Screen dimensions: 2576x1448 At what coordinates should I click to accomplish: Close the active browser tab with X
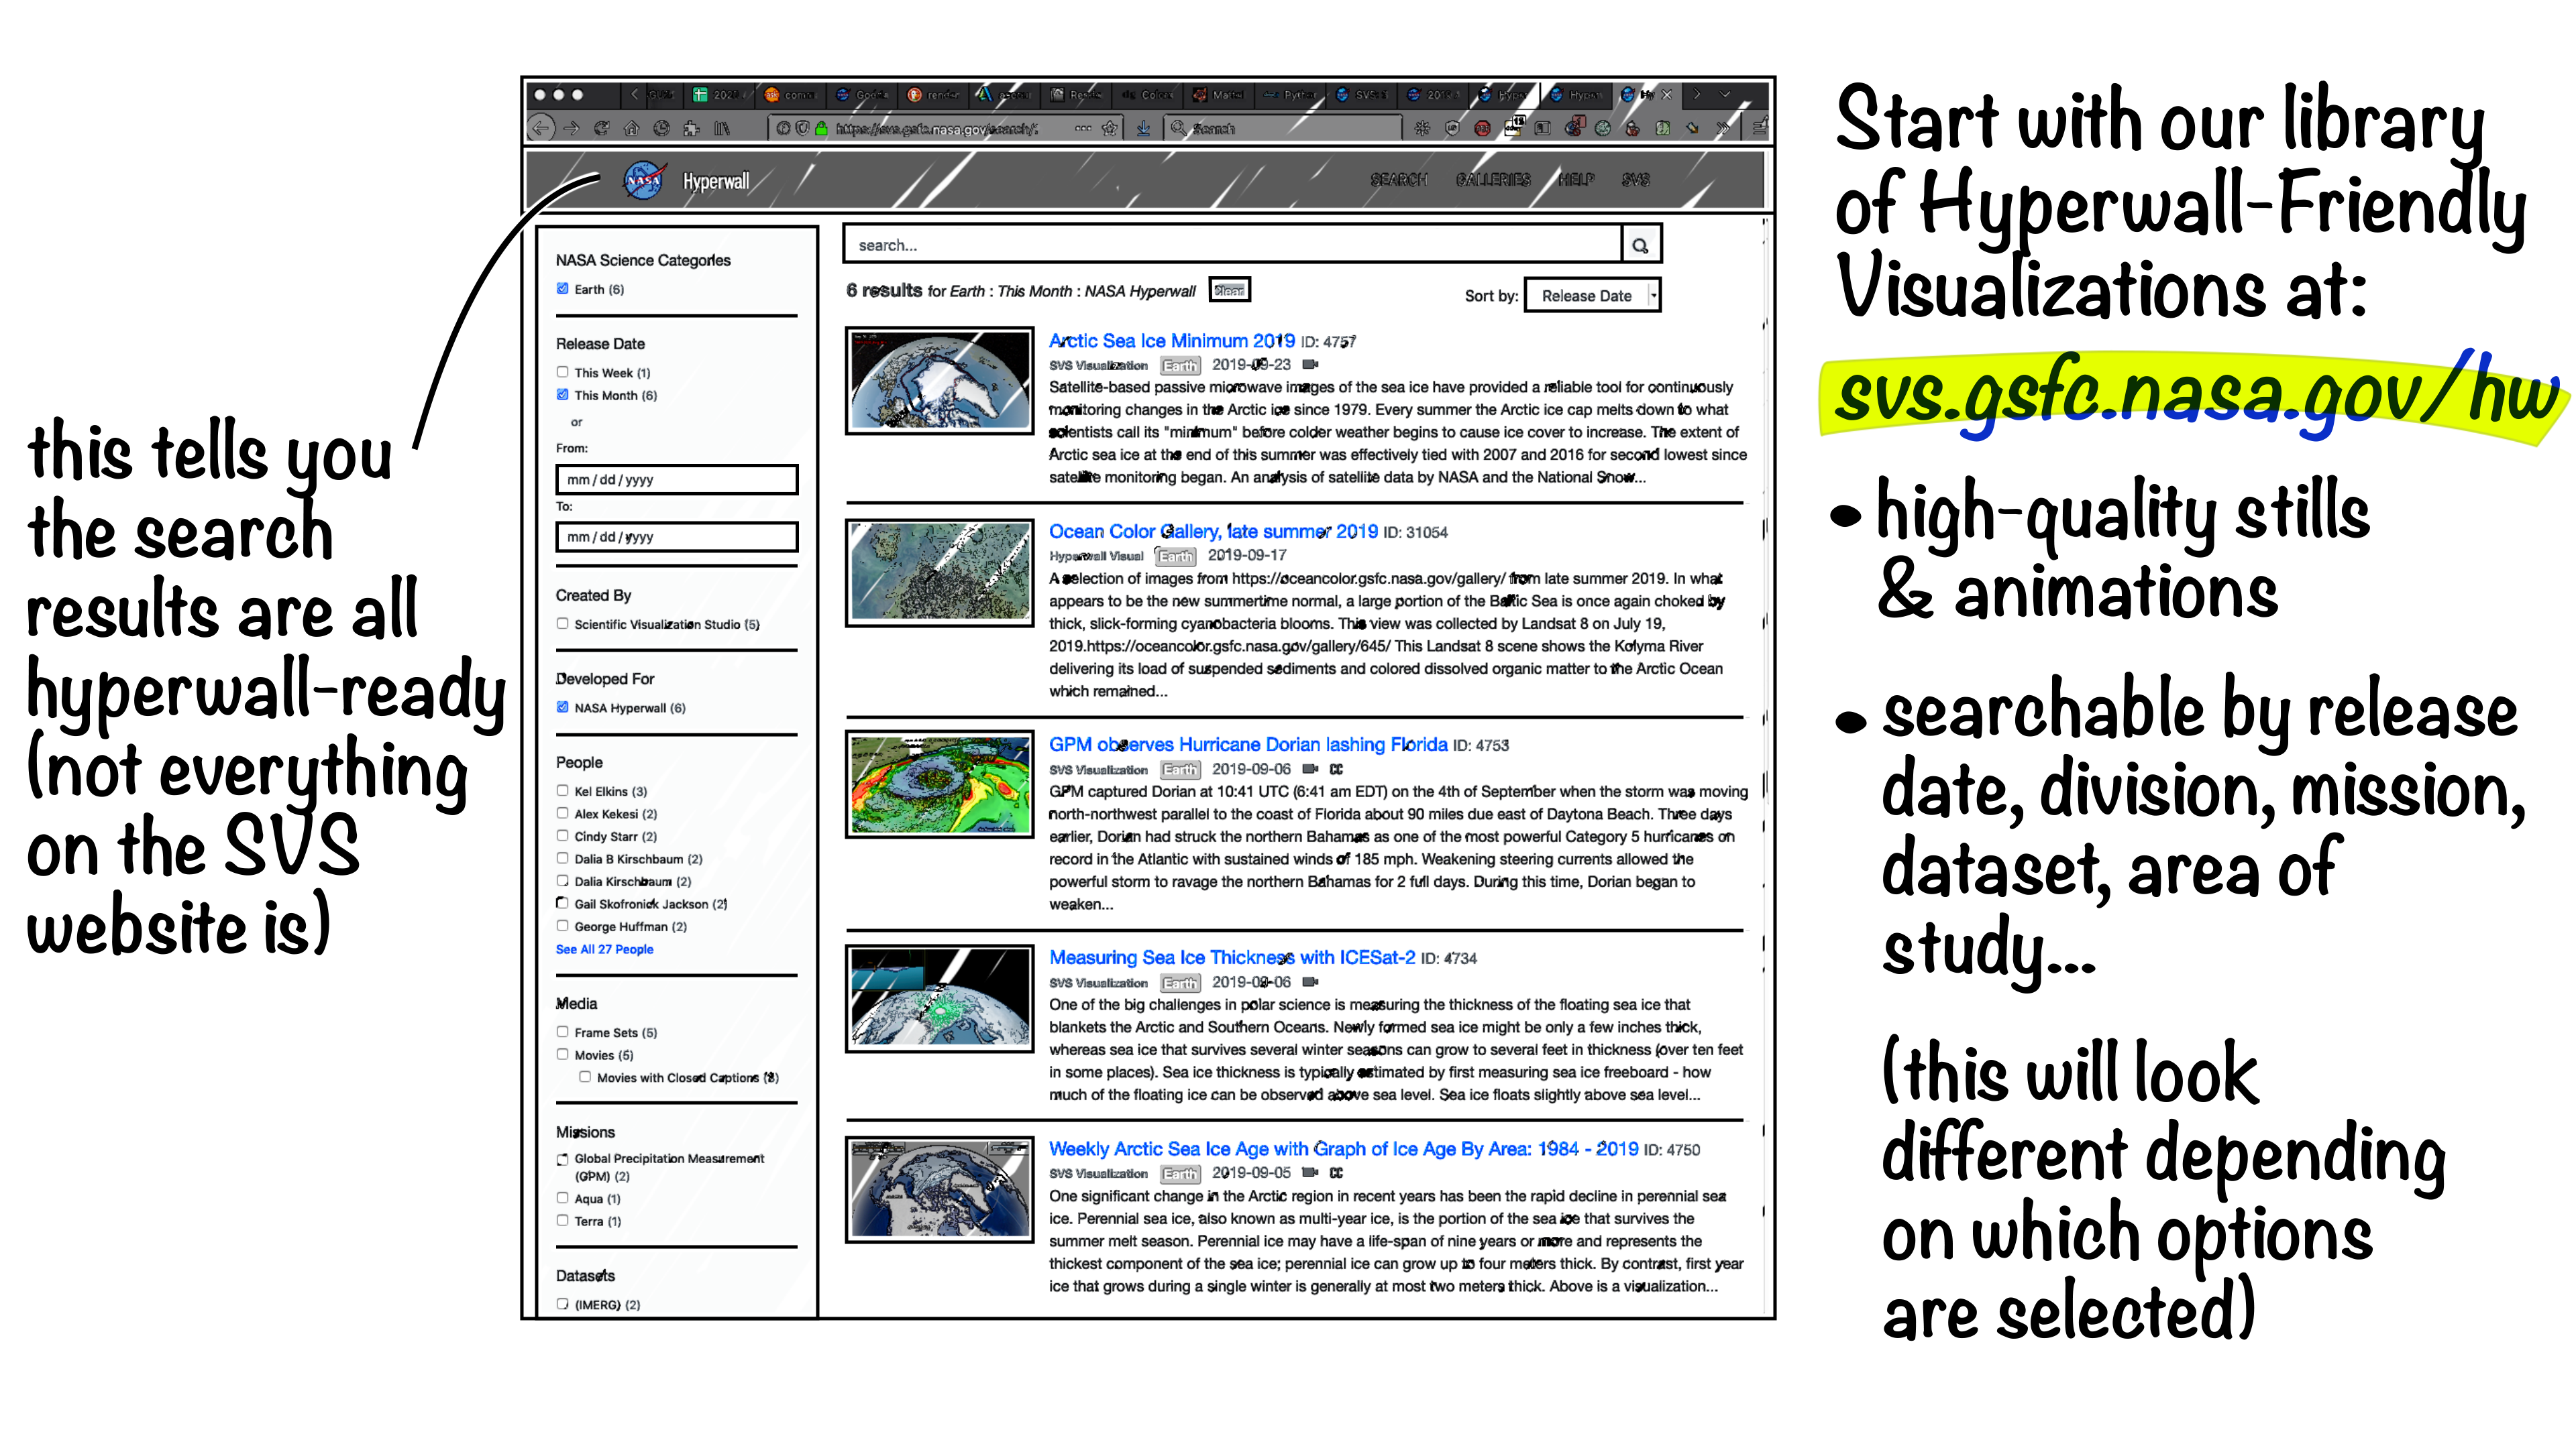click(x=1666, y=95)
